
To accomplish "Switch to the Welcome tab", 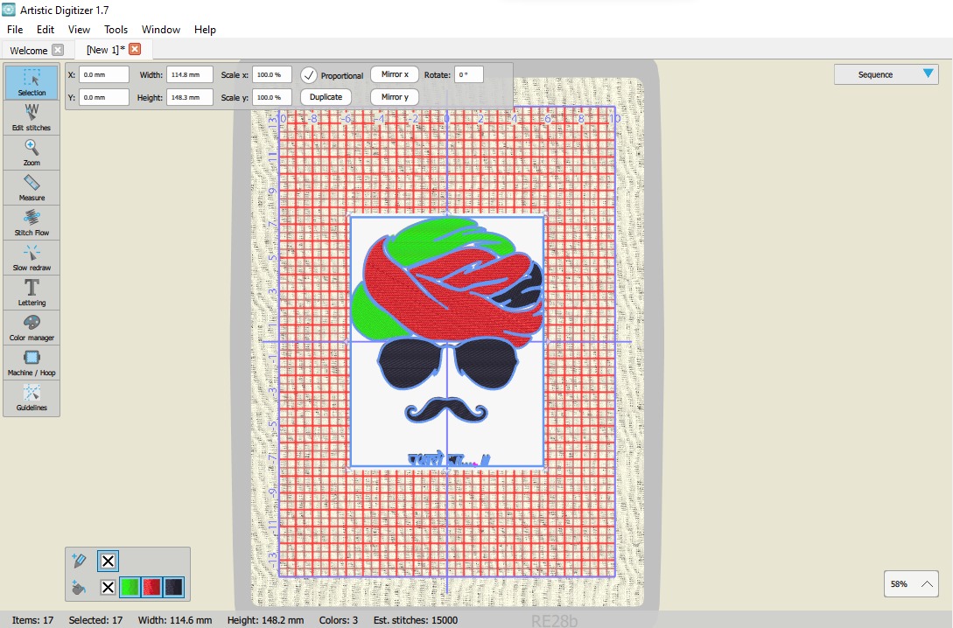I will coord(29,51).
